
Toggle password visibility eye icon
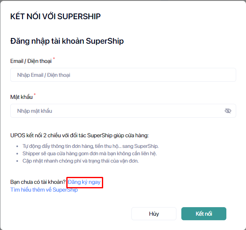pyautogui.click(x=228, y=111)
